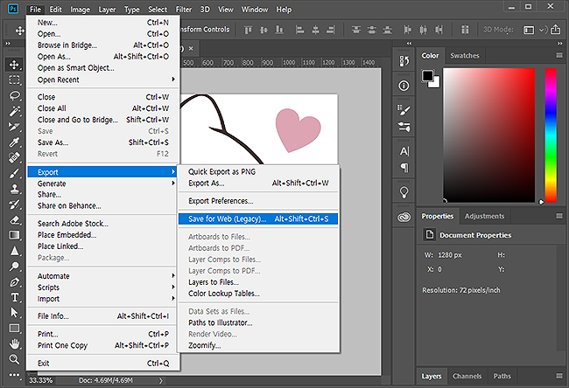Select the Rectangle shape tool

click(14, 329)
